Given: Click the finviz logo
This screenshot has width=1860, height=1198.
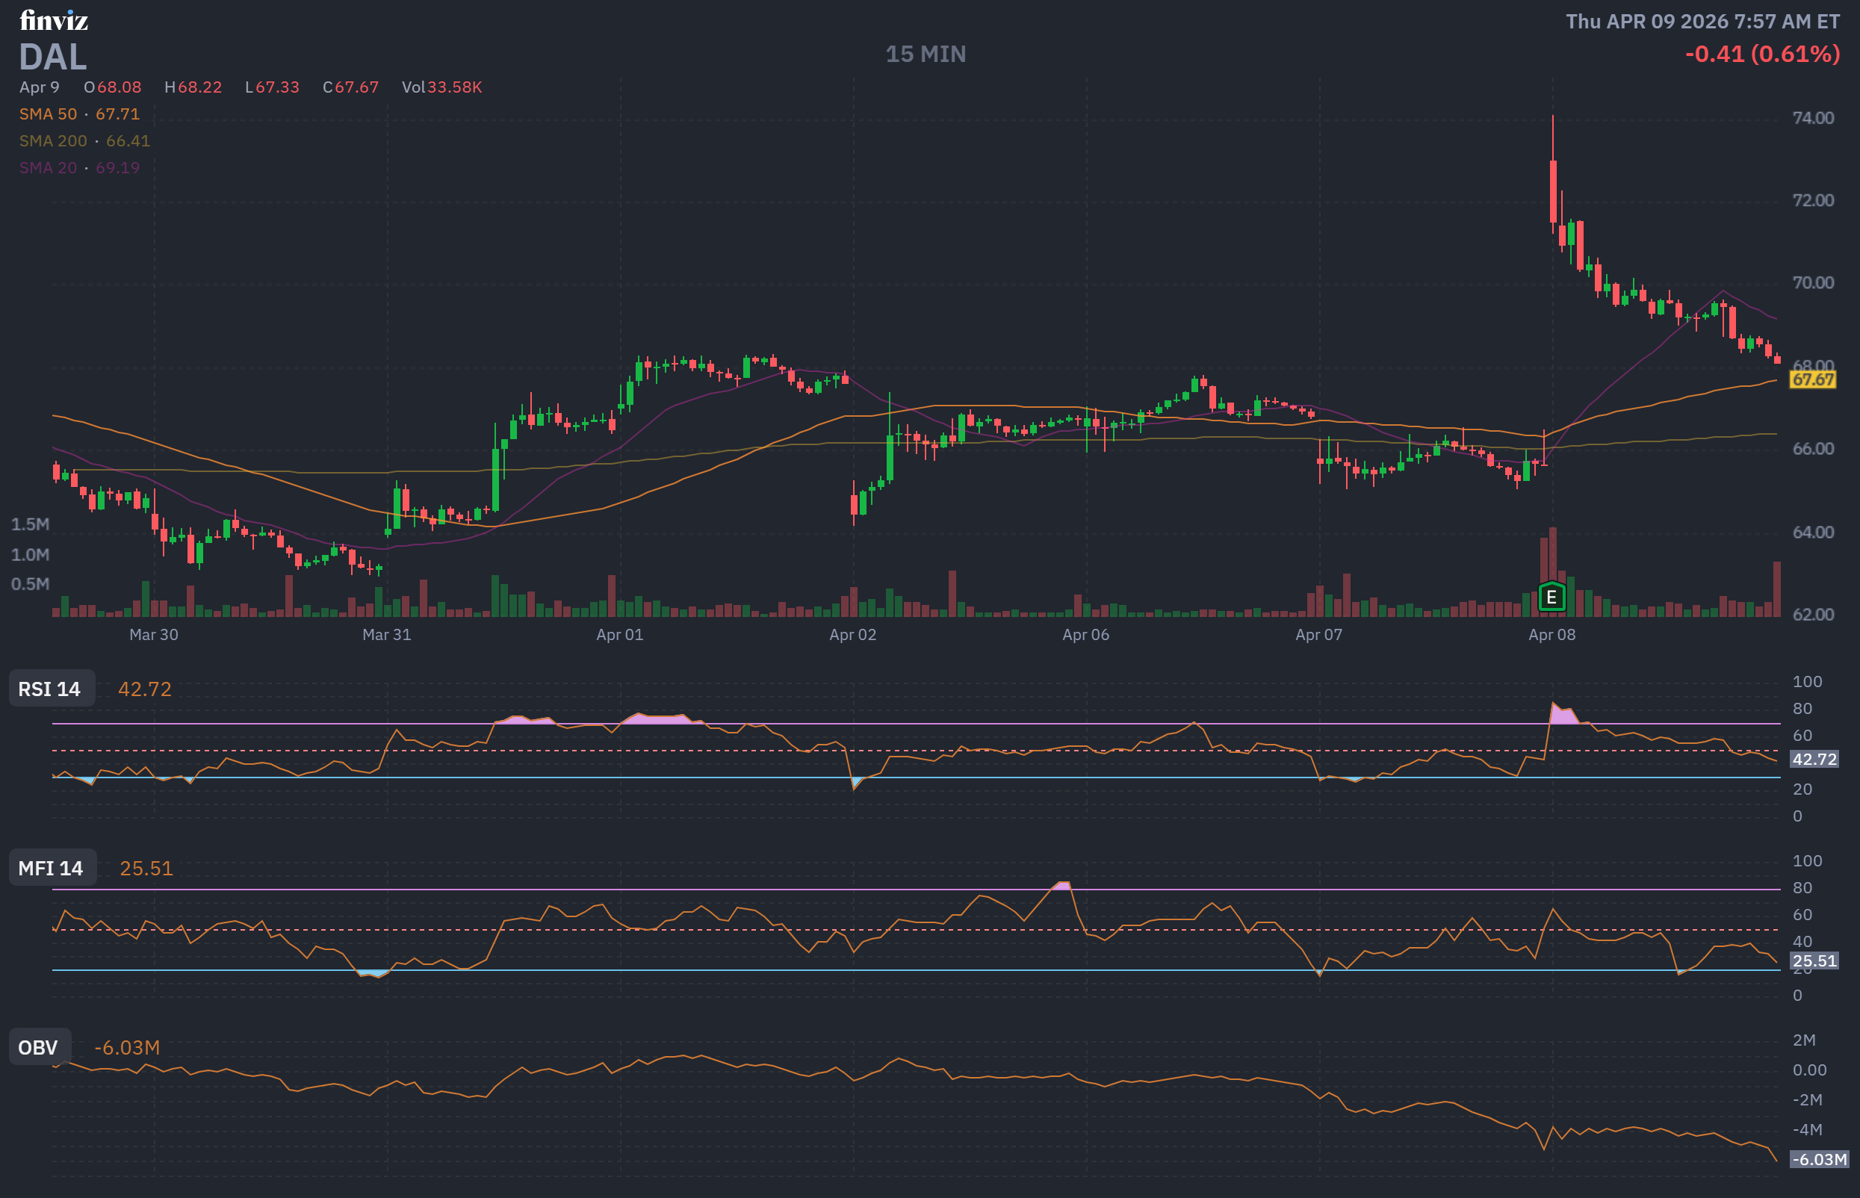Looking at the screenshot, I should tap(54, 20).
